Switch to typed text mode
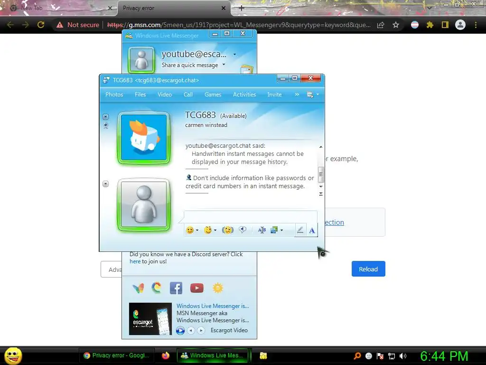Viewport: 486px width, 365px height. tap(312, 231)
